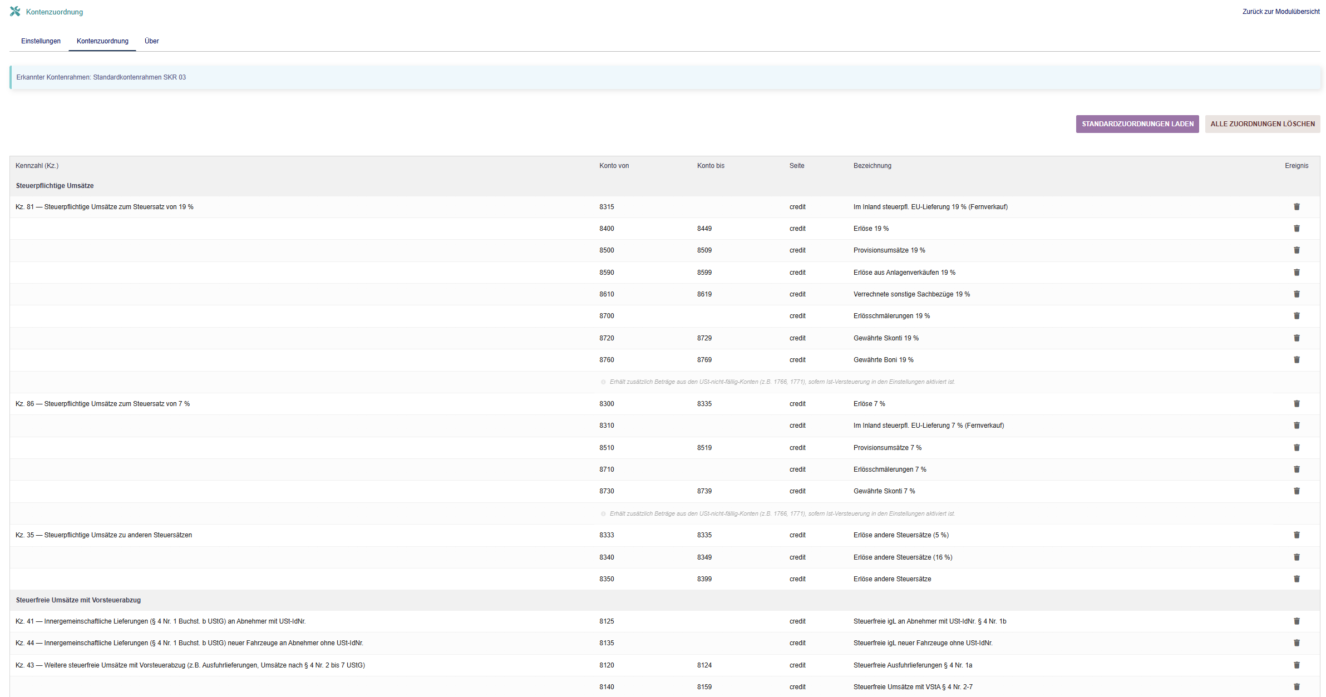Remove the Gewährte Skonti 7 % row

click(x=1297, y=491)
